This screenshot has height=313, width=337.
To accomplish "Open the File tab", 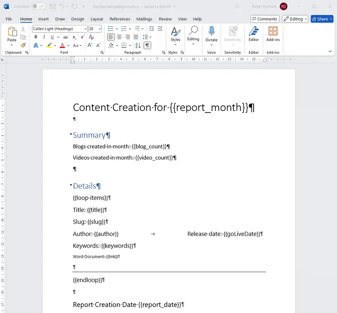I will point(8,19).
